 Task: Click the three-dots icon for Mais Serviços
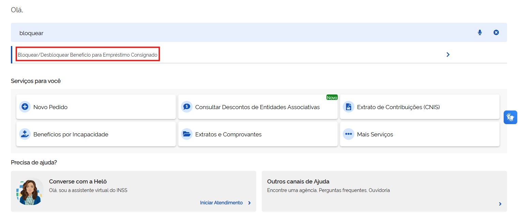pyautogui.click(x=348, y=134)
